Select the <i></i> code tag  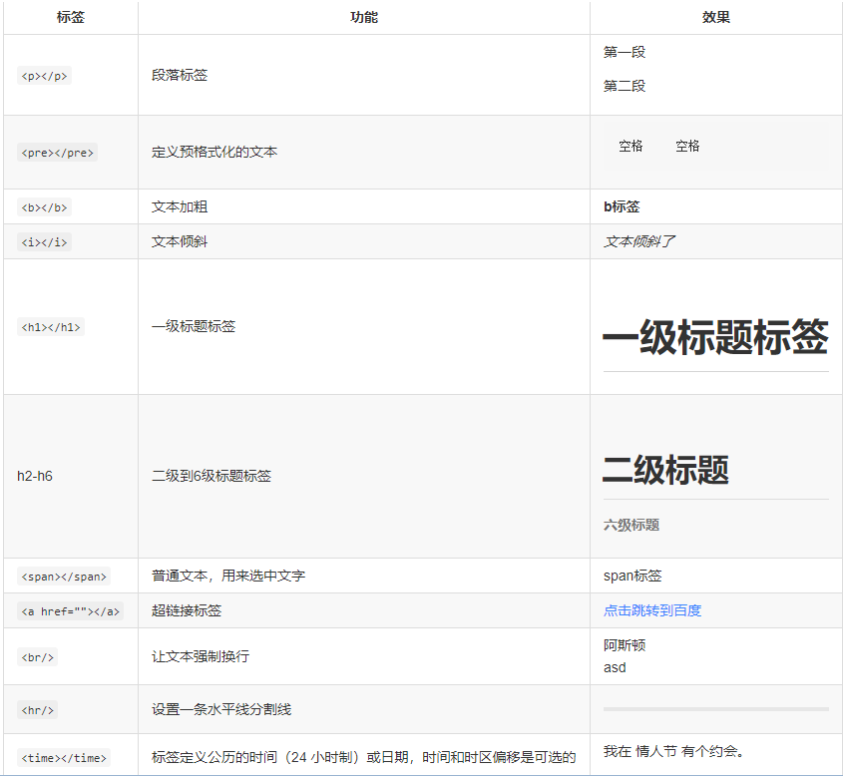(x=44, y=242)
